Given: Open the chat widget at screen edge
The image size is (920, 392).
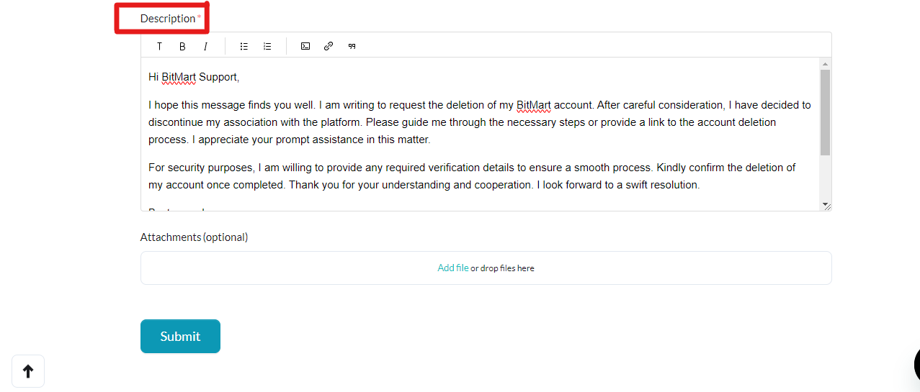Looking at the screenshot, I should click(x=916, y=364).
